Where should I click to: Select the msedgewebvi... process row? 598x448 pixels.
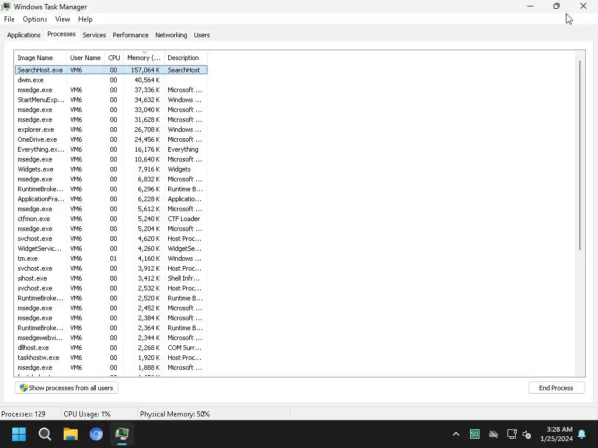111,338
